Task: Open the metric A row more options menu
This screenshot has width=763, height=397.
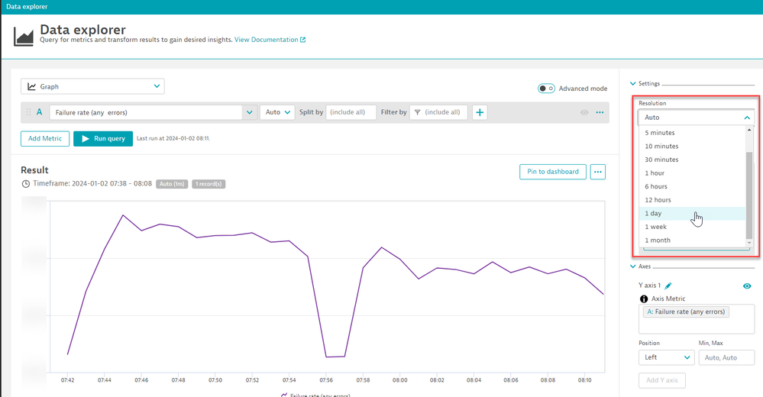Action: pos(600,112)
